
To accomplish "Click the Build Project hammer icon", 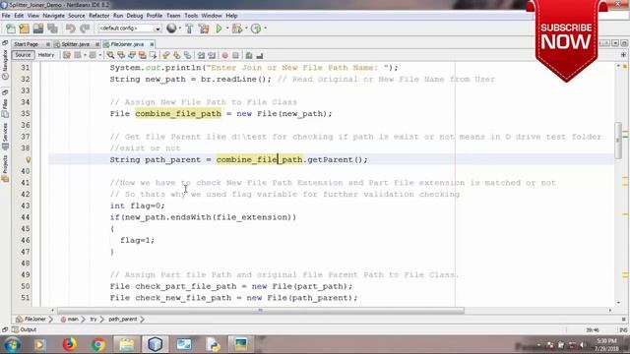I will coord(189,29).
